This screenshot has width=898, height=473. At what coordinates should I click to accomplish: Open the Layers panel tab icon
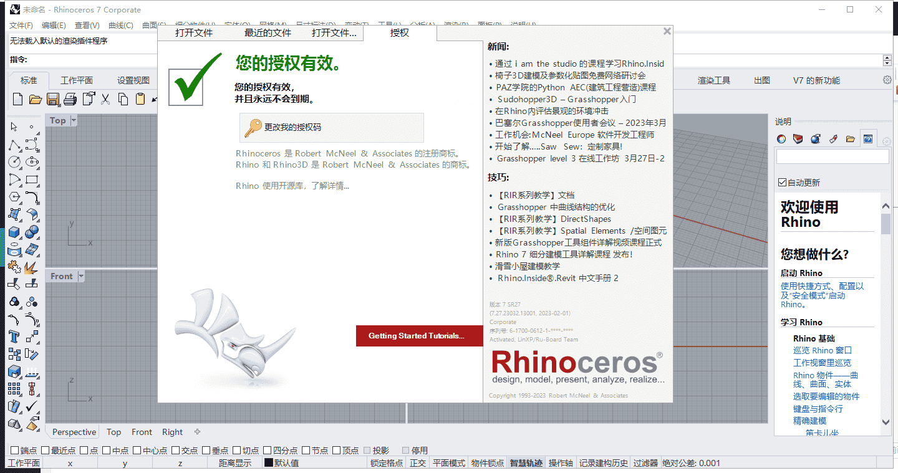point(798,139)
